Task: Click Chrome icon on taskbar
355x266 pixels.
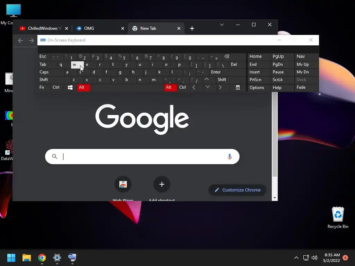Action: [42, 258]
